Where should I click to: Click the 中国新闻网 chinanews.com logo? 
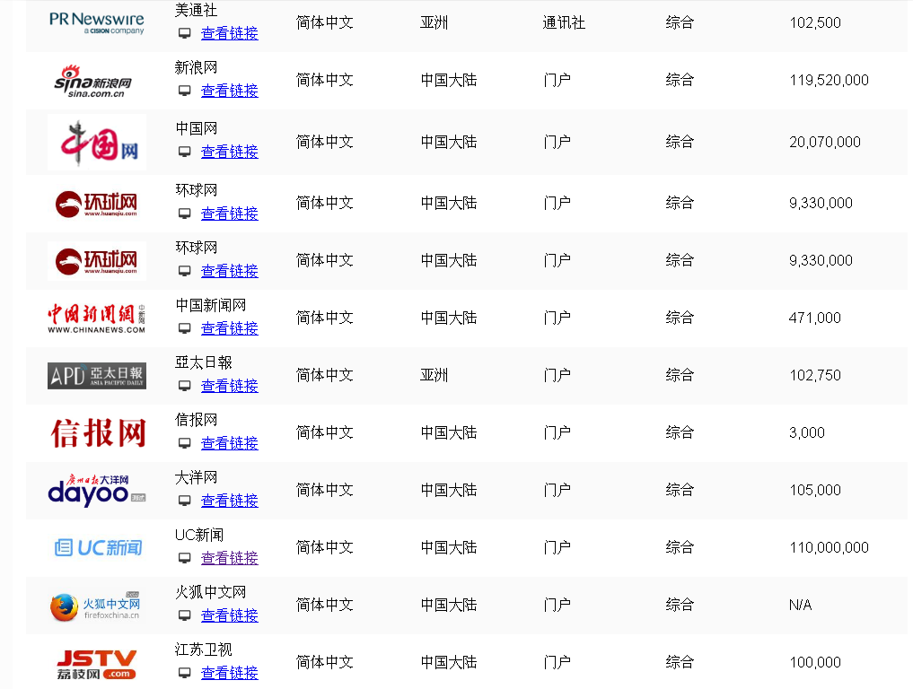[97, 318]
